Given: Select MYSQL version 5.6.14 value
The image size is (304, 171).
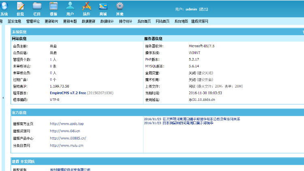Looking at the screenshot, I should coord(194,66).
